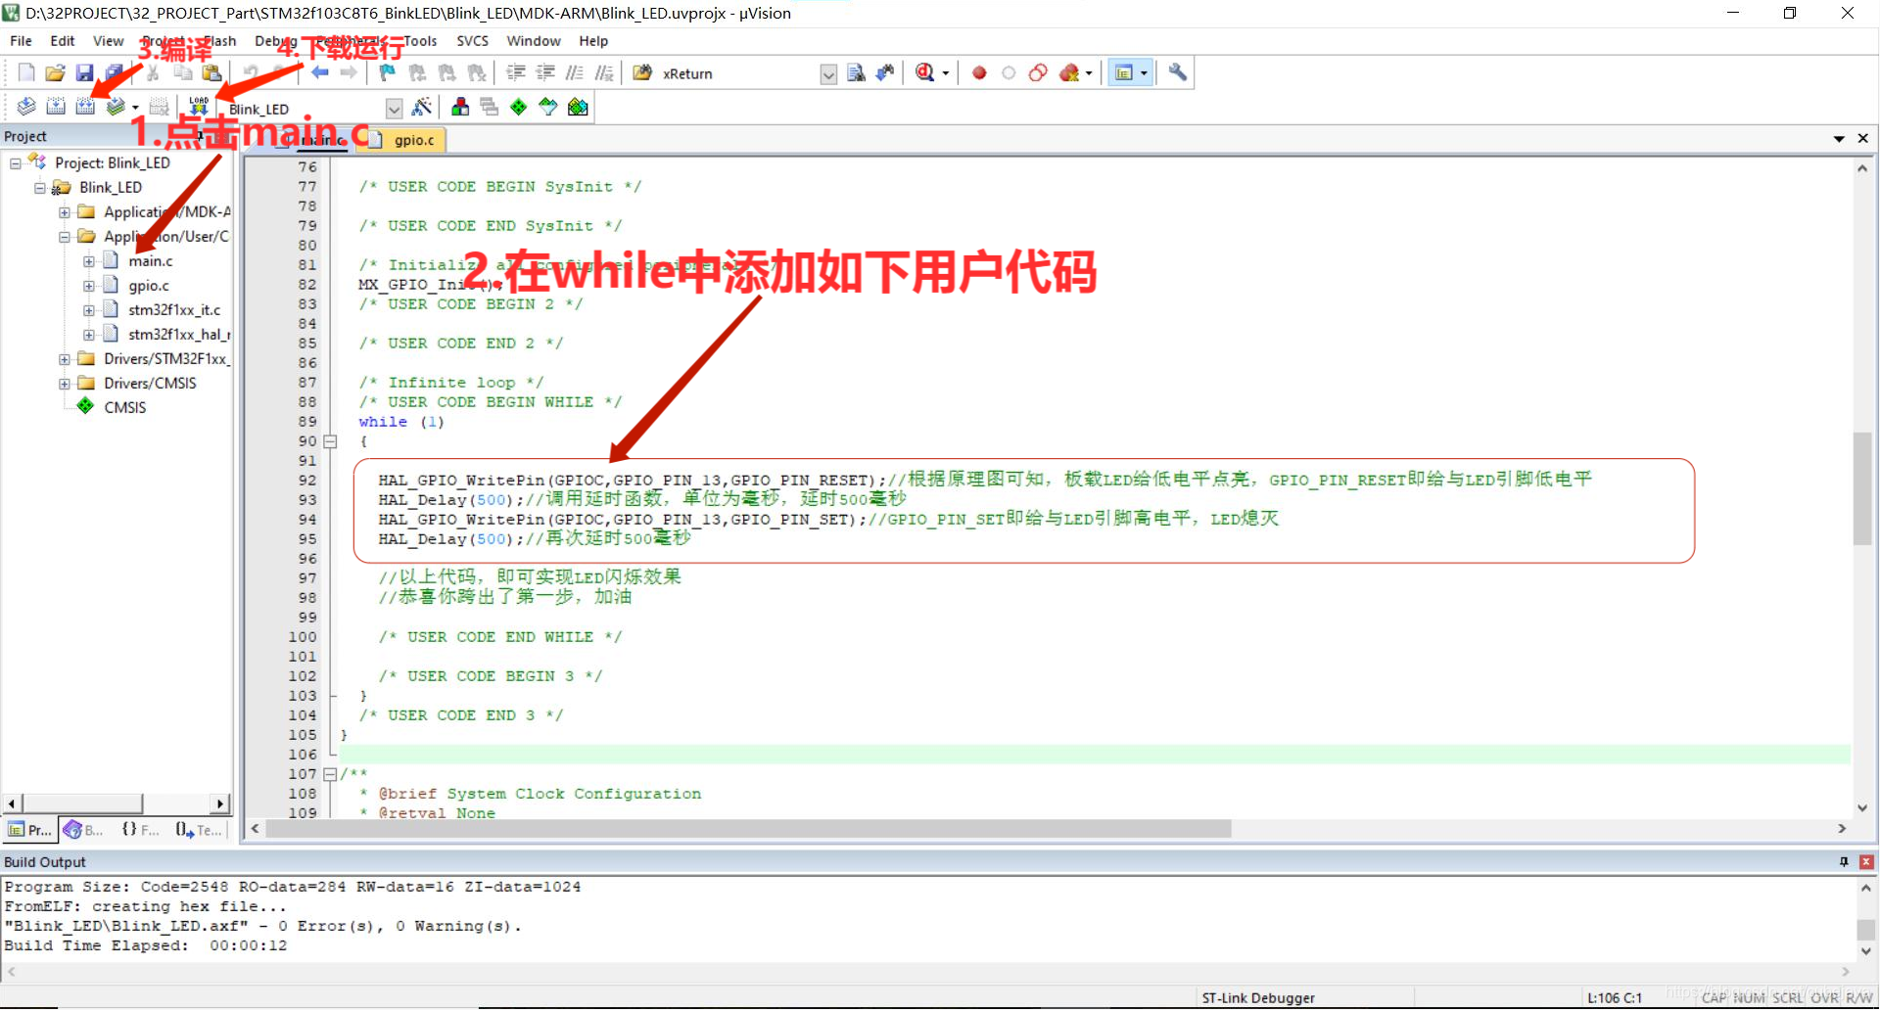
Task: Click the Select Software Packs icon
Action: (x=548, y=107)
